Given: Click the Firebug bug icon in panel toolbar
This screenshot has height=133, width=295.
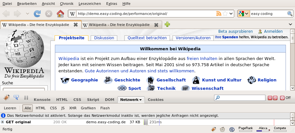Looking at the screenshot, I should point(6,98).
